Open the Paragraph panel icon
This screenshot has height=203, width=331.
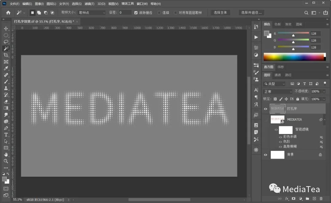tap(256, 97)
